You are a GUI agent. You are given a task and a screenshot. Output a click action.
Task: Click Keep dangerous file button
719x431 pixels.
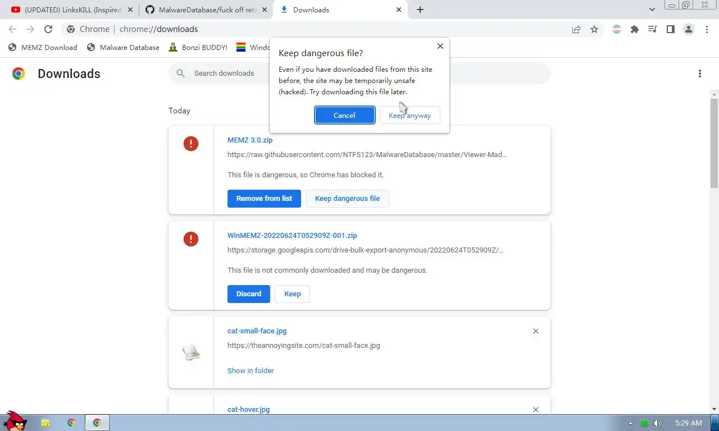tap(347, 199)
